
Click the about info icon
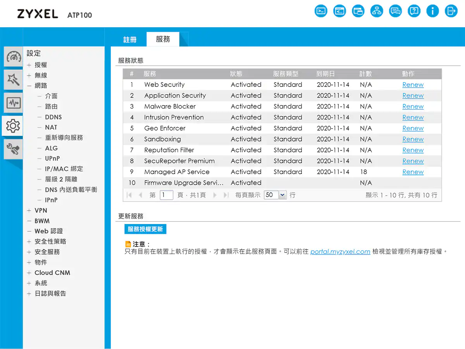coord(432,11)
